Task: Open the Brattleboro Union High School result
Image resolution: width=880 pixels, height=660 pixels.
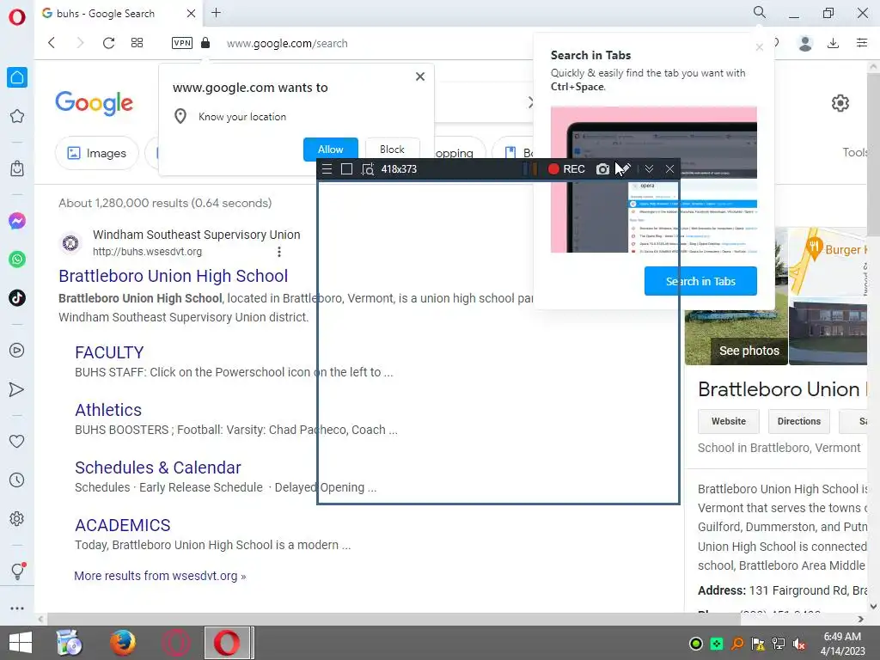Action: [174, 276]
